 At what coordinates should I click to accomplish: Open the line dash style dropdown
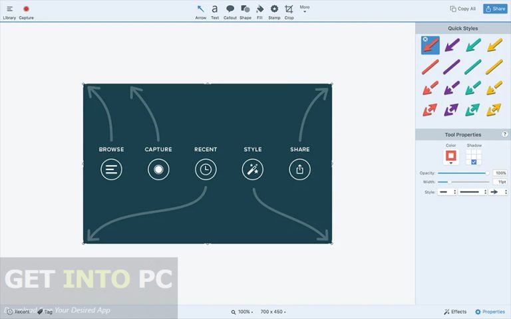point(472,192)
